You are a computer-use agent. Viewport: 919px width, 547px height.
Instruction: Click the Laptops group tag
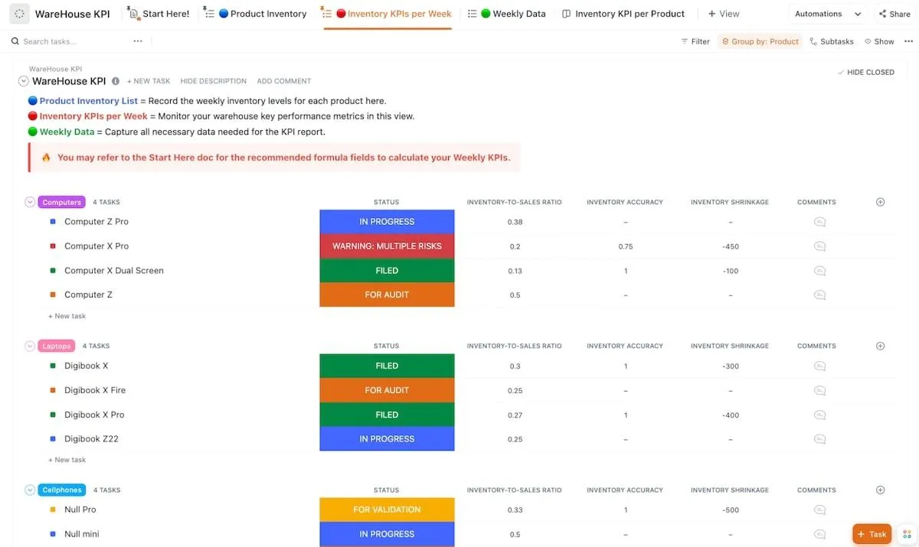tap(57, 346)
